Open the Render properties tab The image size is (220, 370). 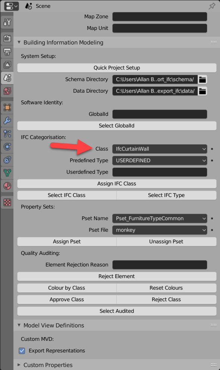tap(7, 38)
